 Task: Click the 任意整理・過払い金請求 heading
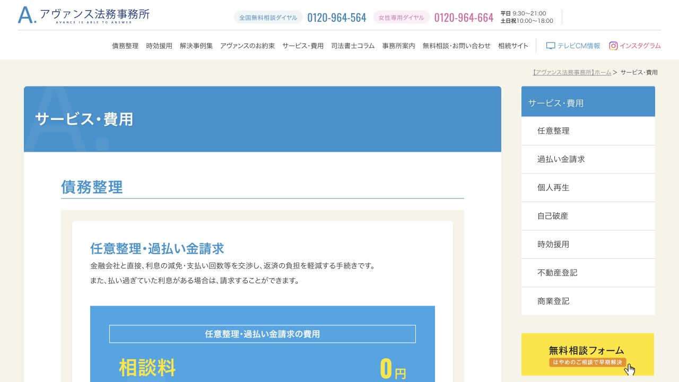pyautogui.click(x=157, y=248)
